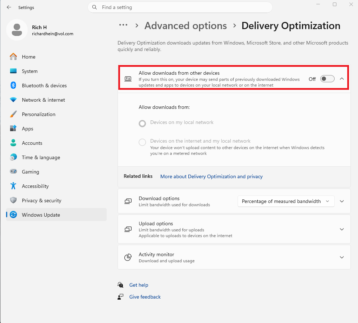Open More about Delivery Optimization and privacy
The width and height of the screenshot is (358, 323).
coord(211,176)
